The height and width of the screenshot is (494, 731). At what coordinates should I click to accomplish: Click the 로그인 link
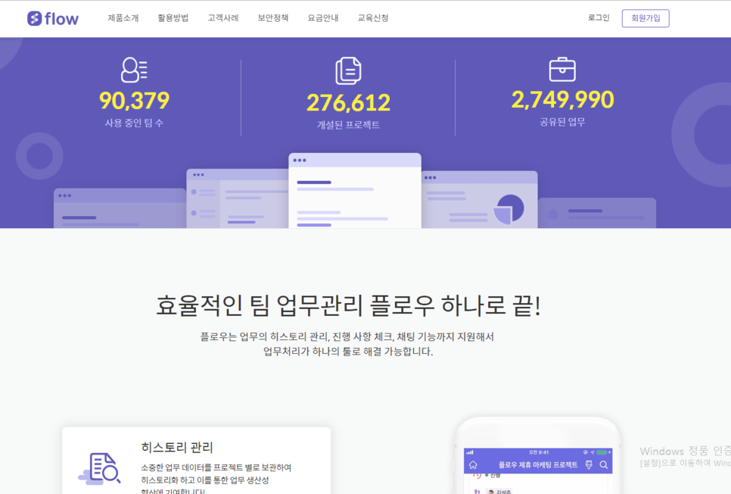599,17
